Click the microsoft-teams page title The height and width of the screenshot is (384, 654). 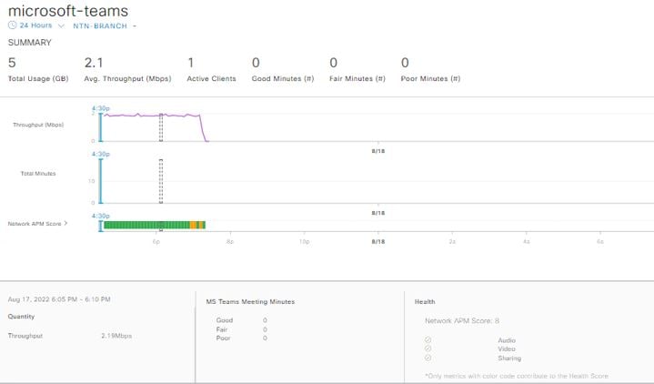coord(68,11)
